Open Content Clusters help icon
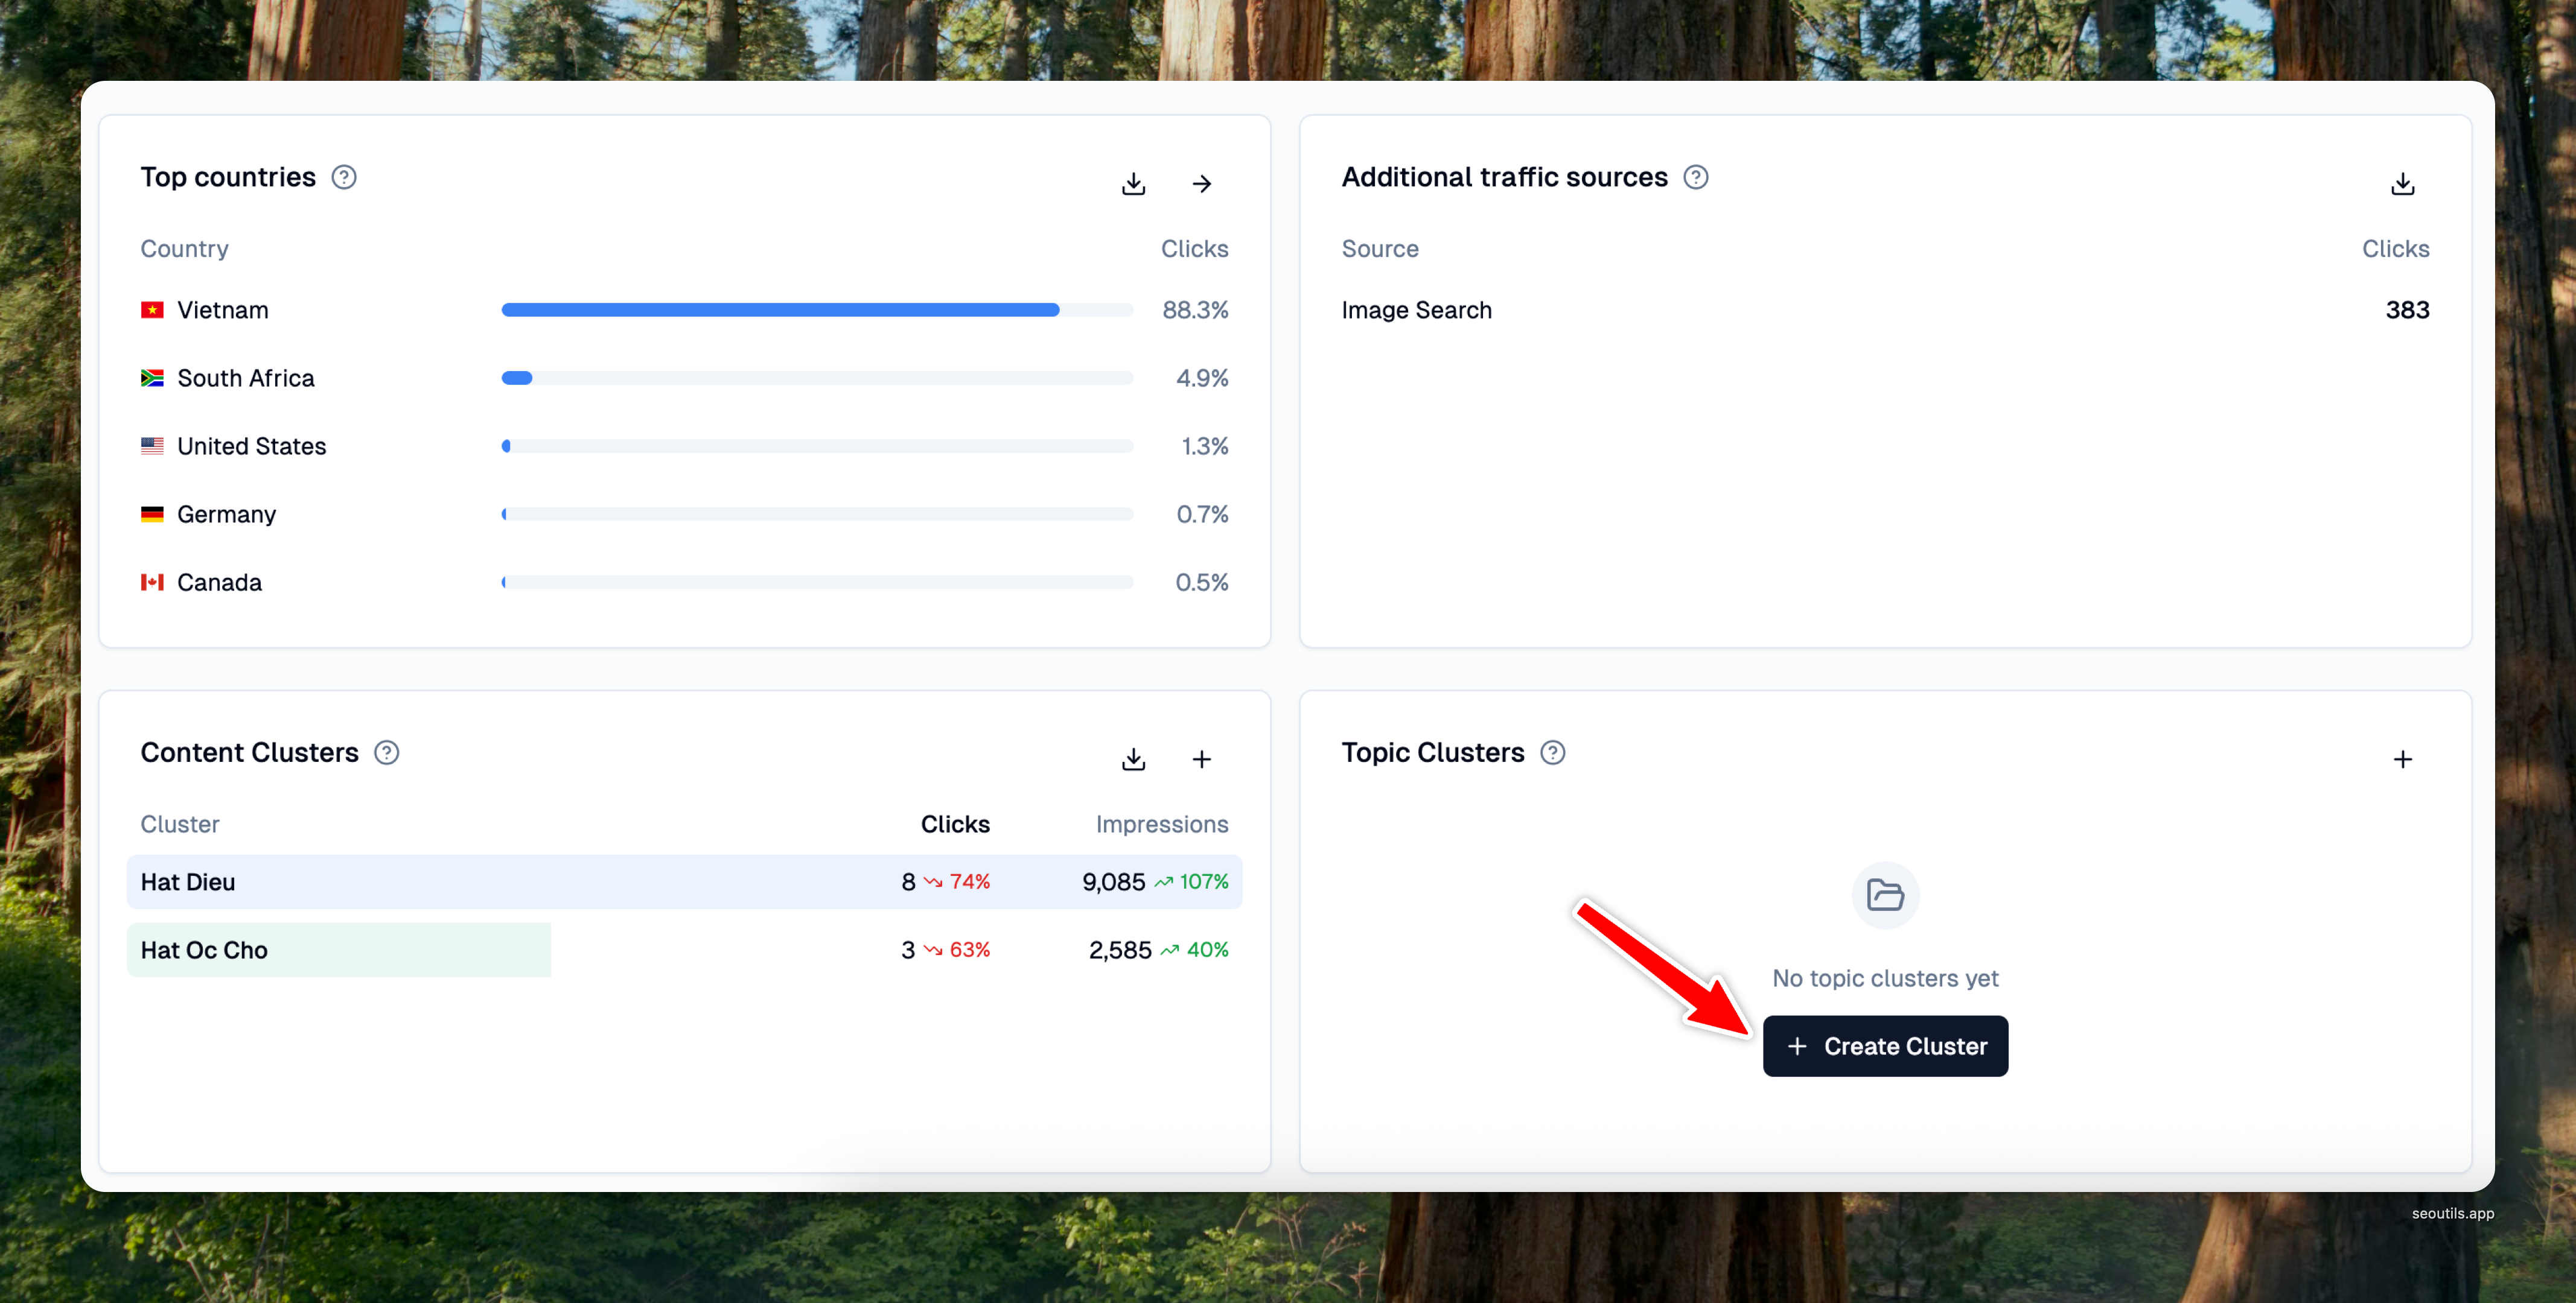2576x1303 pixels. [386, 752]
